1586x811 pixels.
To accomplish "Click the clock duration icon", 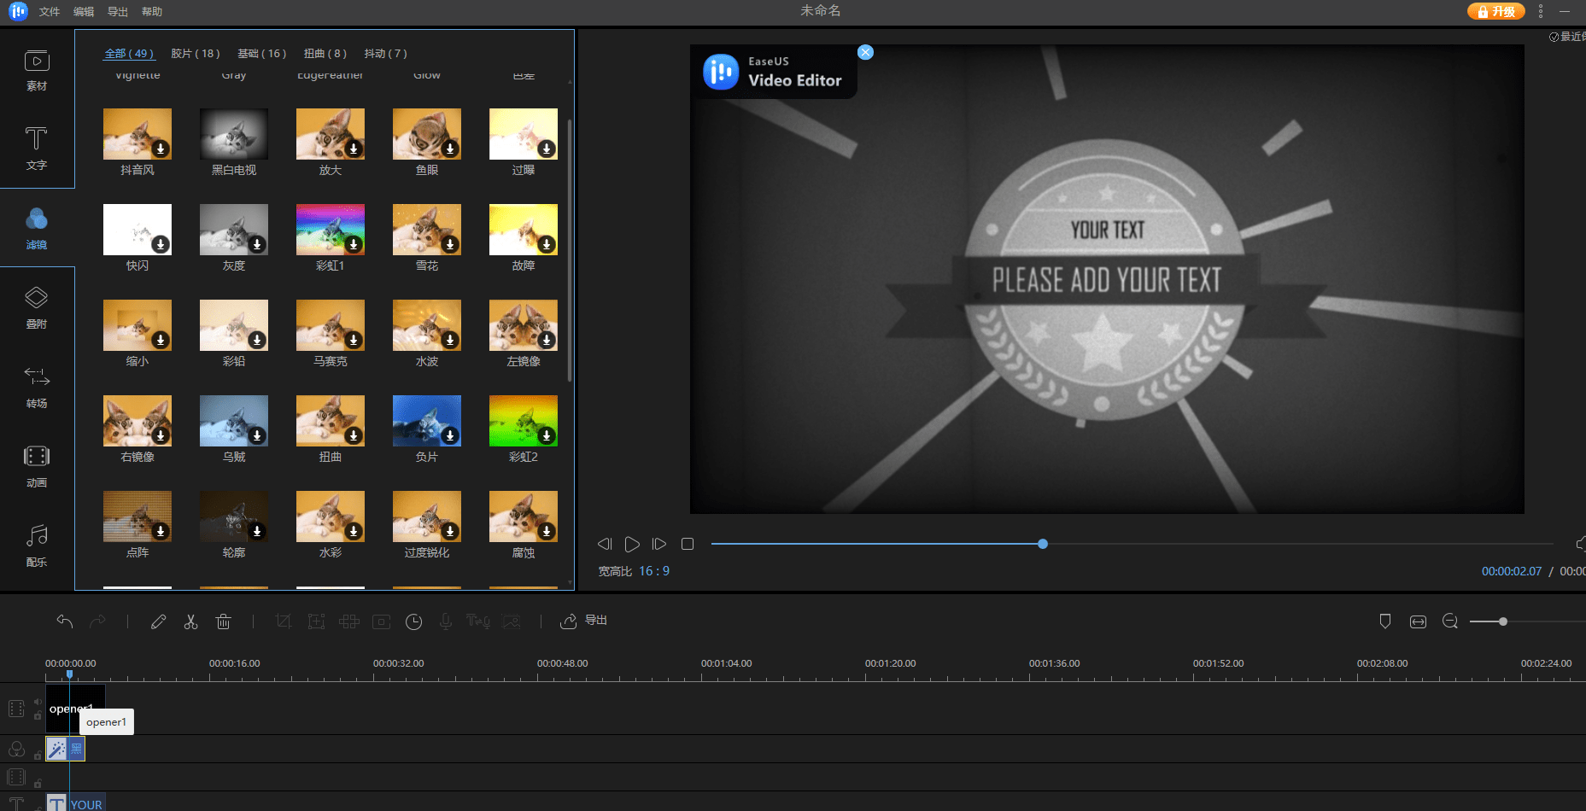I will coord(413,621).
